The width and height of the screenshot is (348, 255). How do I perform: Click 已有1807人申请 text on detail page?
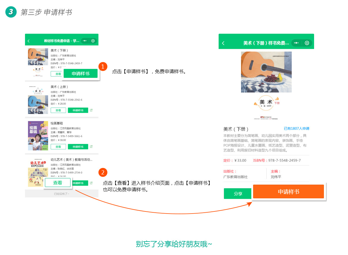[297, 128]
